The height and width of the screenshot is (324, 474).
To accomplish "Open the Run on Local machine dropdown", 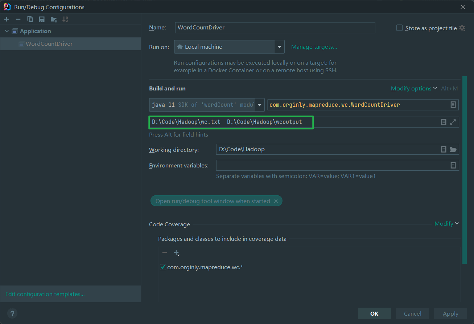I will pos(279,47).
